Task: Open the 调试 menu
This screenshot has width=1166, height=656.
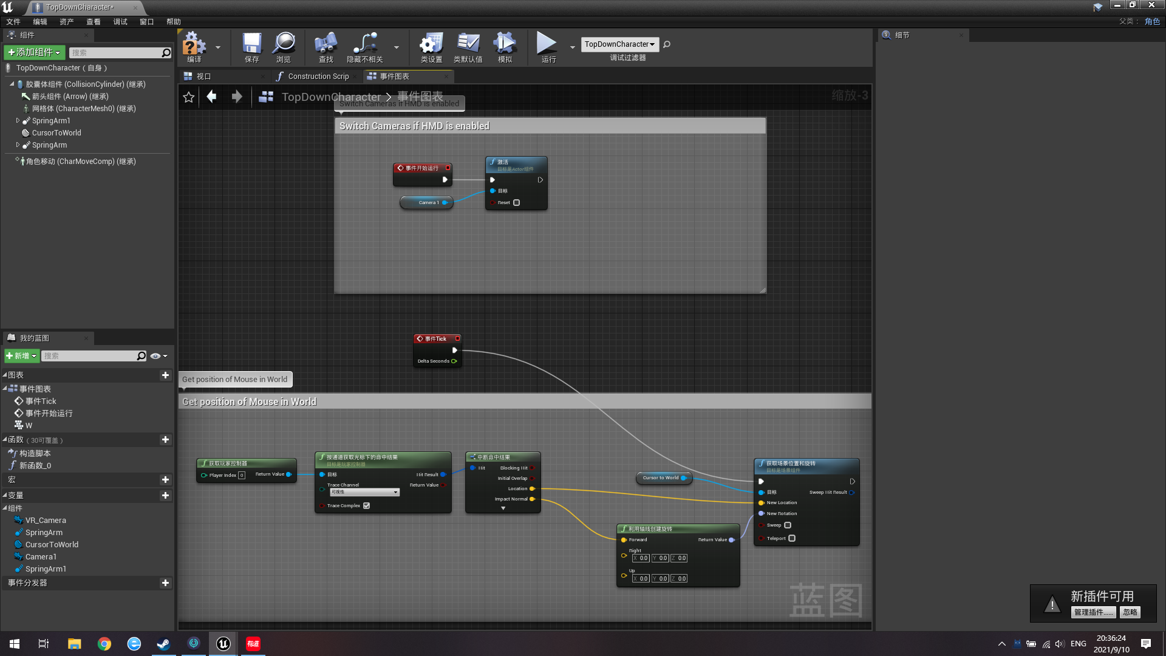Action: [120, 22]
